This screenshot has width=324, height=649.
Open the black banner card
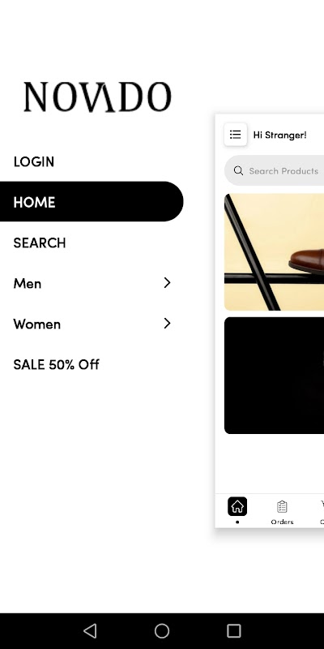pos(275,376)
